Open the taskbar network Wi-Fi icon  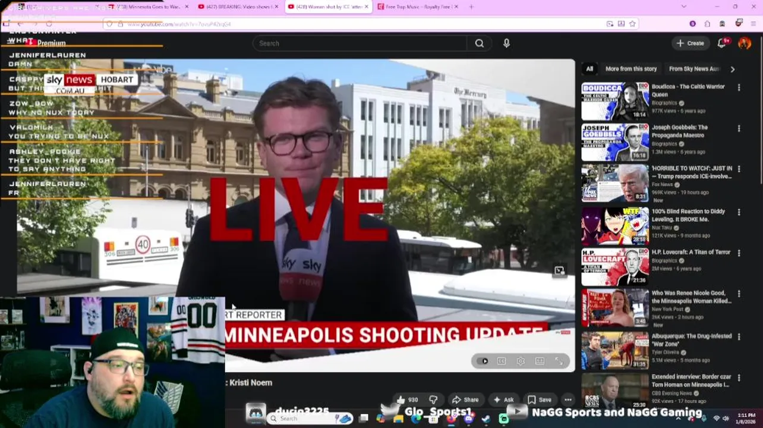pyautogui.click(x=716, y=418)
